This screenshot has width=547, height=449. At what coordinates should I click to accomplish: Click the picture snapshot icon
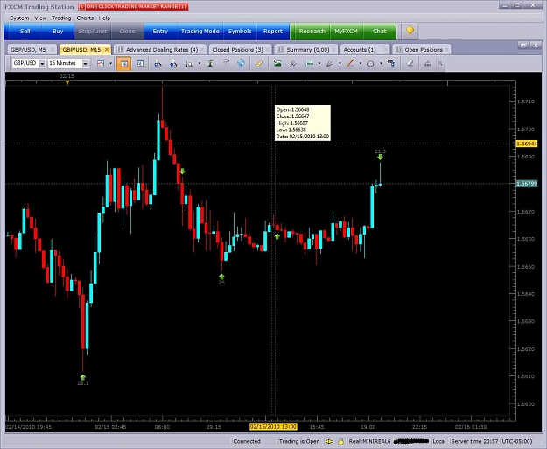pyautogui.click(x=277, y=63)
